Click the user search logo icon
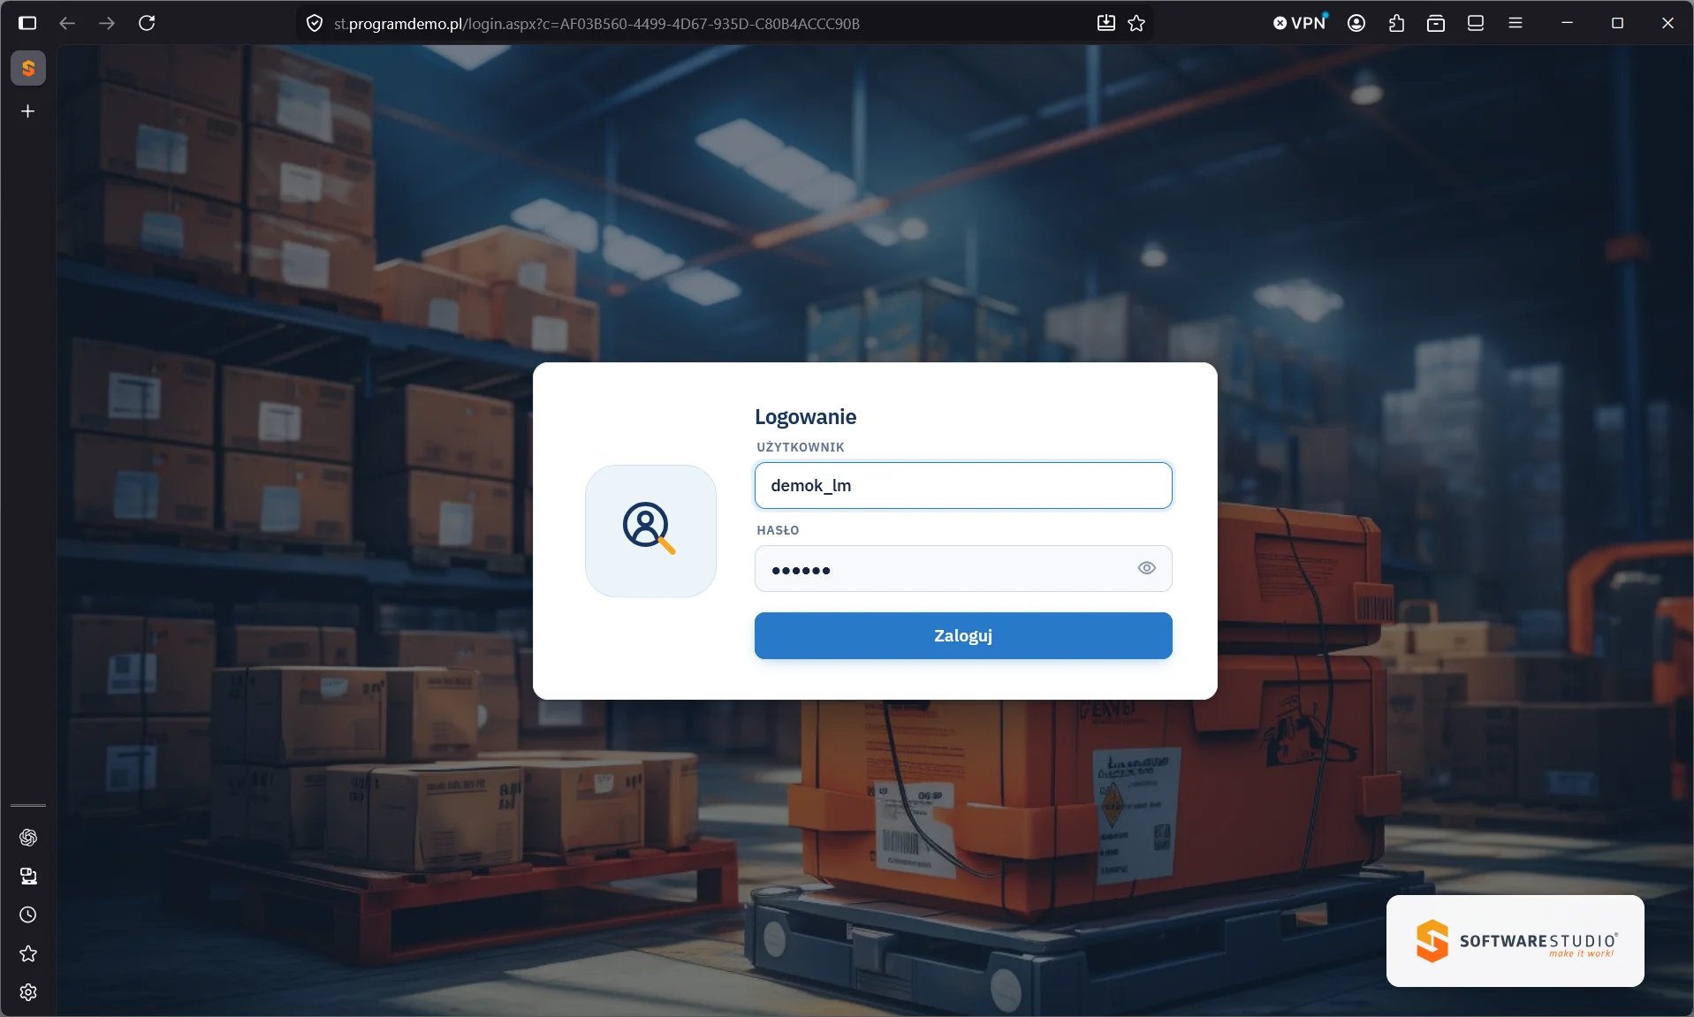Viewport: 1694px width, 1017px height. [x=650, y=530]
